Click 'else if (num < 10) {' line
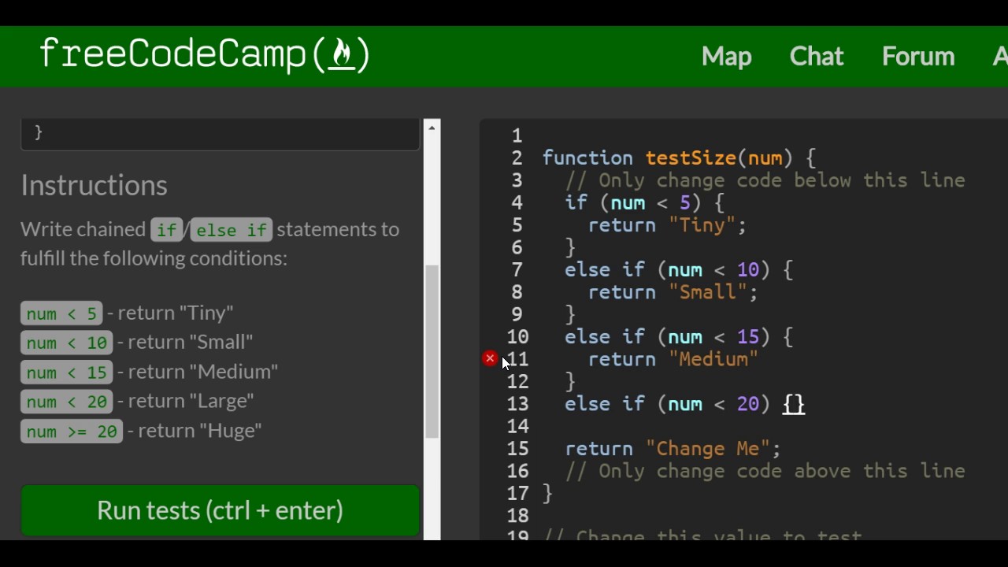Viewport: 1008px width, 567px height. (x=679, y=270)
